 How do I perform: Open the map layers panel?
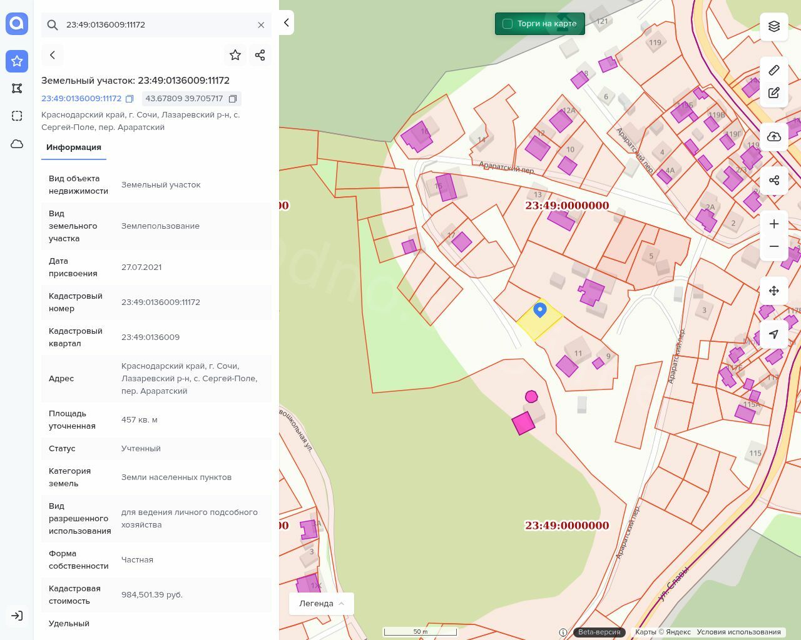pyautogui.click(x=774, y=26)
